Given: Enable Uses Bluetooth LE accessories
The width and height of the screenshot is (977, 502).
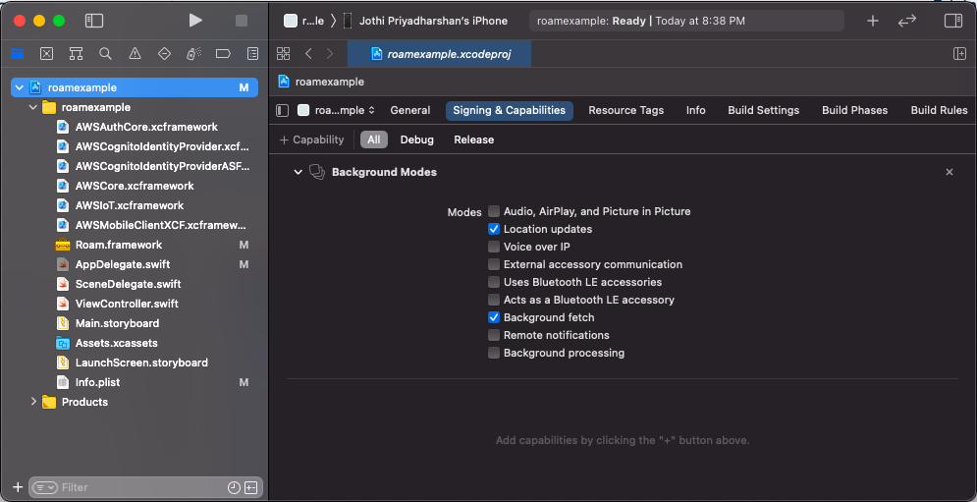Looking at the screenshot, I should [494, 282].
